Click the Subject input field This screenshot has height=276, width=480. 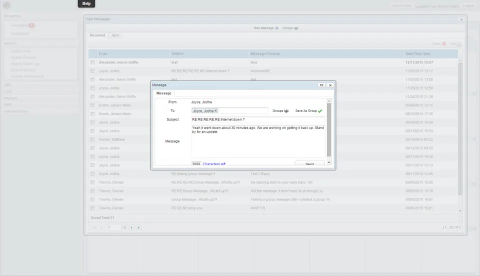pos(258,119)
